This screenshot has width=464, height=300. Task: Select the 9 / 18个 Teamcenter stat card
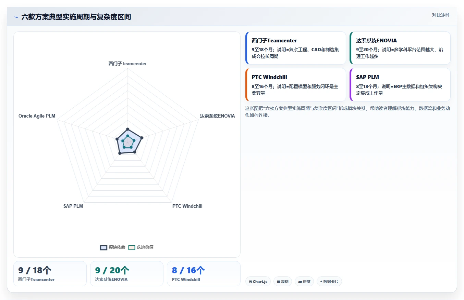pos(50,274)
